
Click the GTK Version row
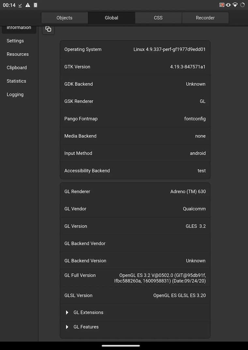click(x=135, y=67)
